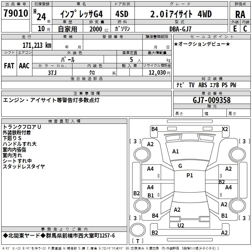Click door type 4SD

[x=122, y=14]
